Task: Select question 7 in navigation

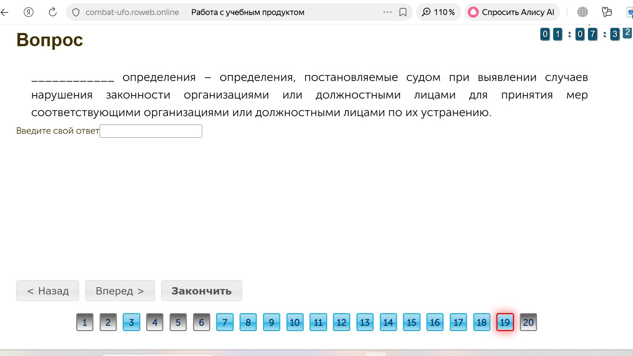Action: click(x=225, y=322)
